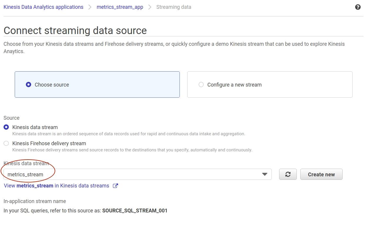This screenshot has height=235, width=372.
Task: Click the Create new button
Action: click(321, 174)
